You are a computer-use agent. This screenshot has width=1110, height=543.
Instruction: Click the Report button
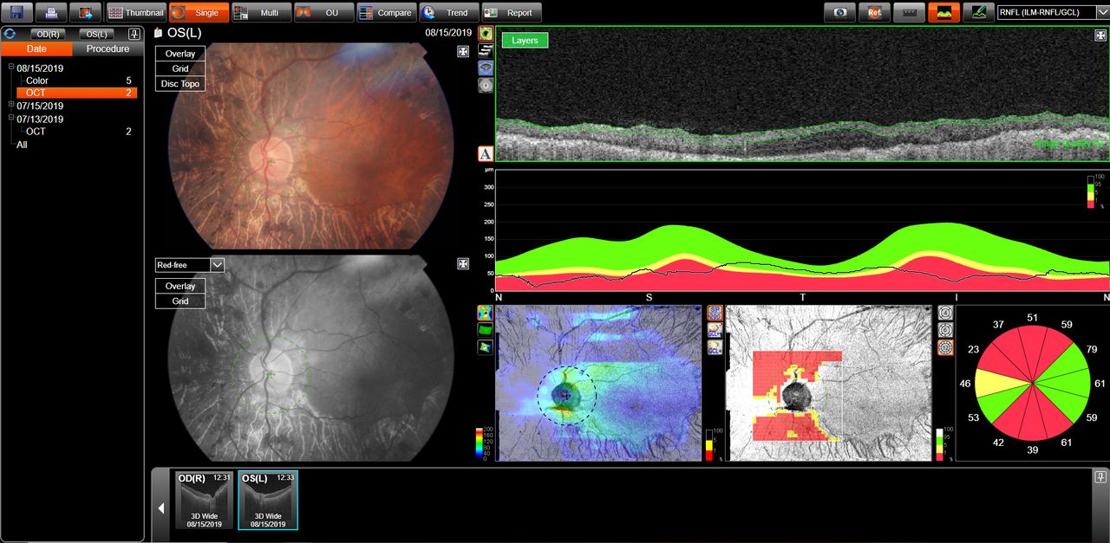point(512,13)
